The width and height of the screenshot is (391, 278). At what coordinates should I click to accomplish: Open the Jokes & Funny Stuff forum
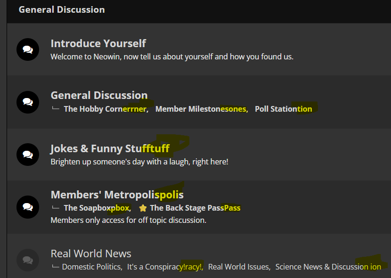(110, 148)
